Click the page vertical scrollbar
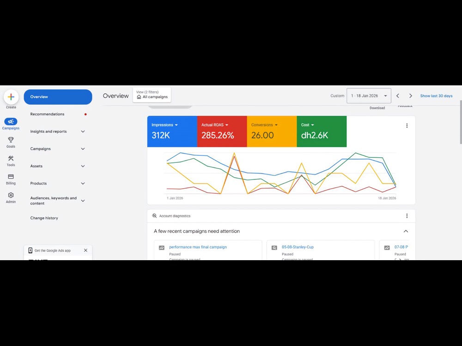 coord(461,122)
